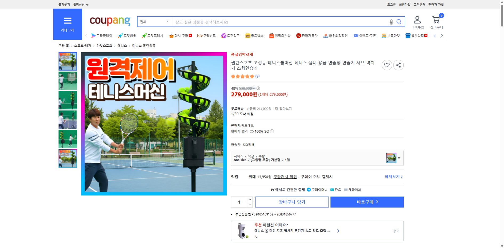Click the 이벤트/쿠폰 icon
The height and width of the screenshot is (248, 504).
pos(356,35)
